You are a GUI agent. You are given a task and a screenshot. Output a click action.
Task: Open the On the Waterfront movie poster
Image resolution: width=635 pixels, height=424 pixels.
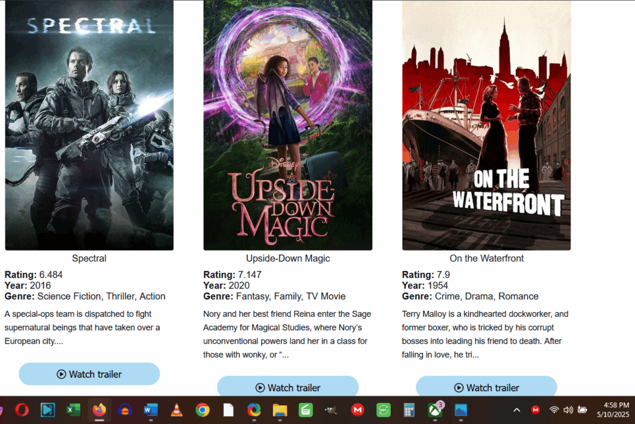(486, 125)
